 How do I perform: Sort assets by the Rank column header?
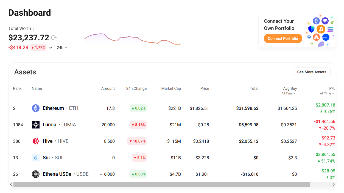17,88
